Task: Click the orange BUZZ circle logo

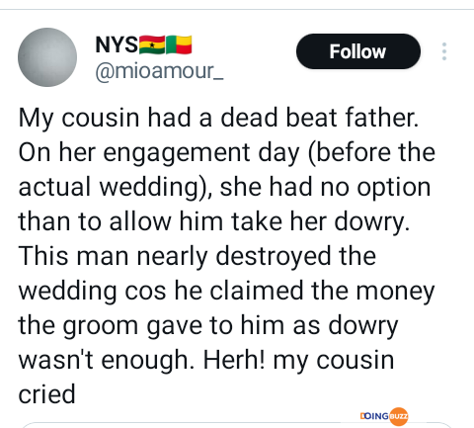Action: [x=398, y=416]
